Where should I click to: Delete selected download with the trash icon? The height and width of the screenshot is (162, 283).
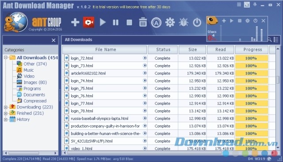143,22
